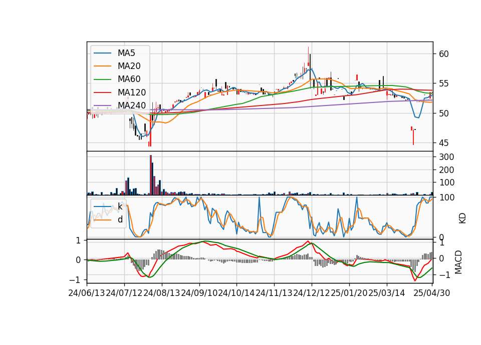Click the 24/06/13 date label

87,293
